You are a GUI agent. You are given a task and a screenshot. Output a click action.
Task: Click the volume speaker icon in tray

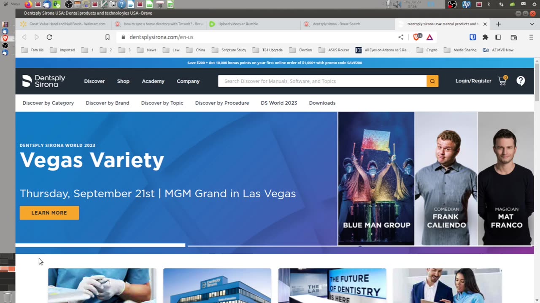397,4
